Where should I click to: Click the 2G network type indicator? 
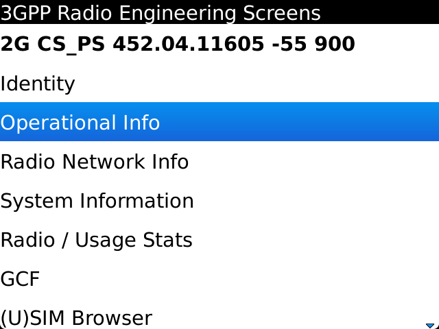[12, 45]
